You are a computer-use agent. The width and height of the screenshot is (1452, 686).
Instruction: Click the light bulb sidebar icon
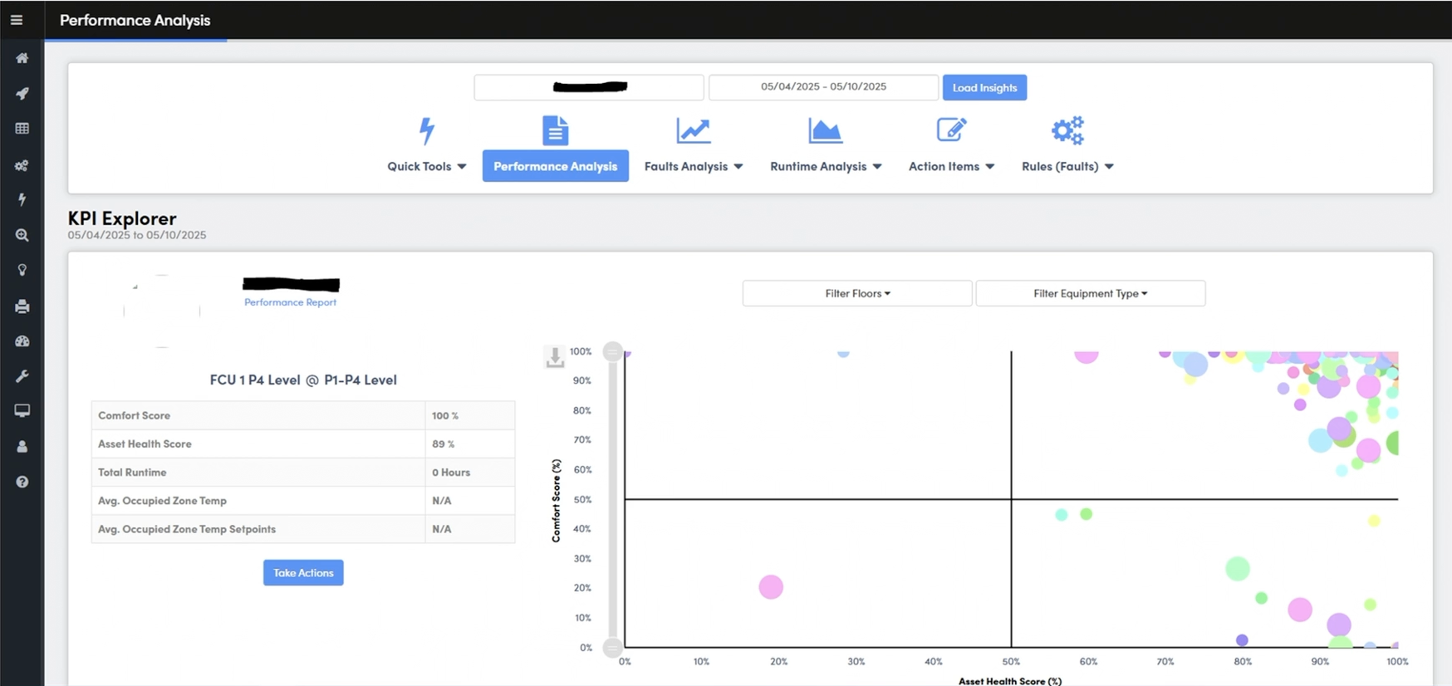point(22,270)
